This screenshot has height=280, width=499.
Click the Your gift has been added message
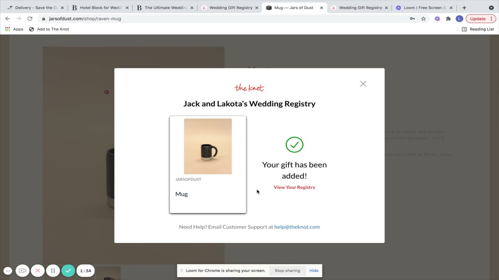click(294, 170)
